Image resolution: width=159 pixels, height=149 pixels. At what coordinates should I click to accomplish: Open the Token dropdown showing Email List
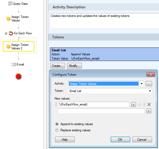tap(150, 91)
